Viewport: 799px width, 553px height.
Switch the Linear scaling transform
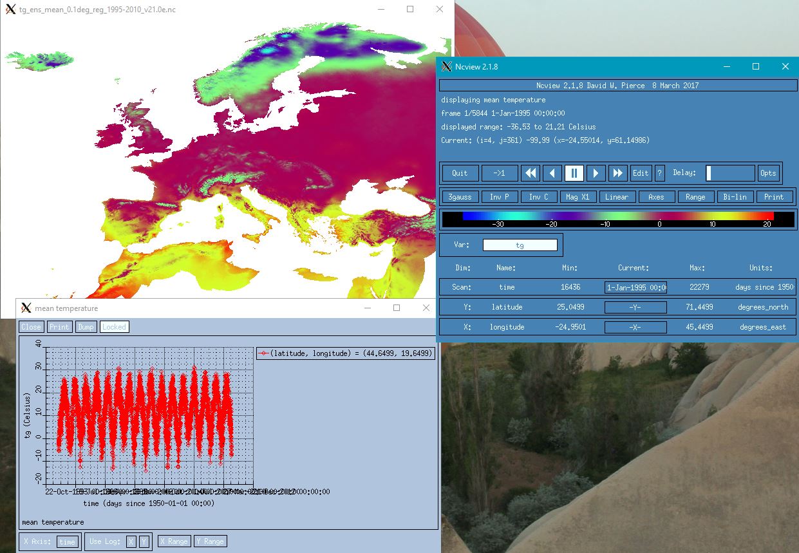pos(617,197)
